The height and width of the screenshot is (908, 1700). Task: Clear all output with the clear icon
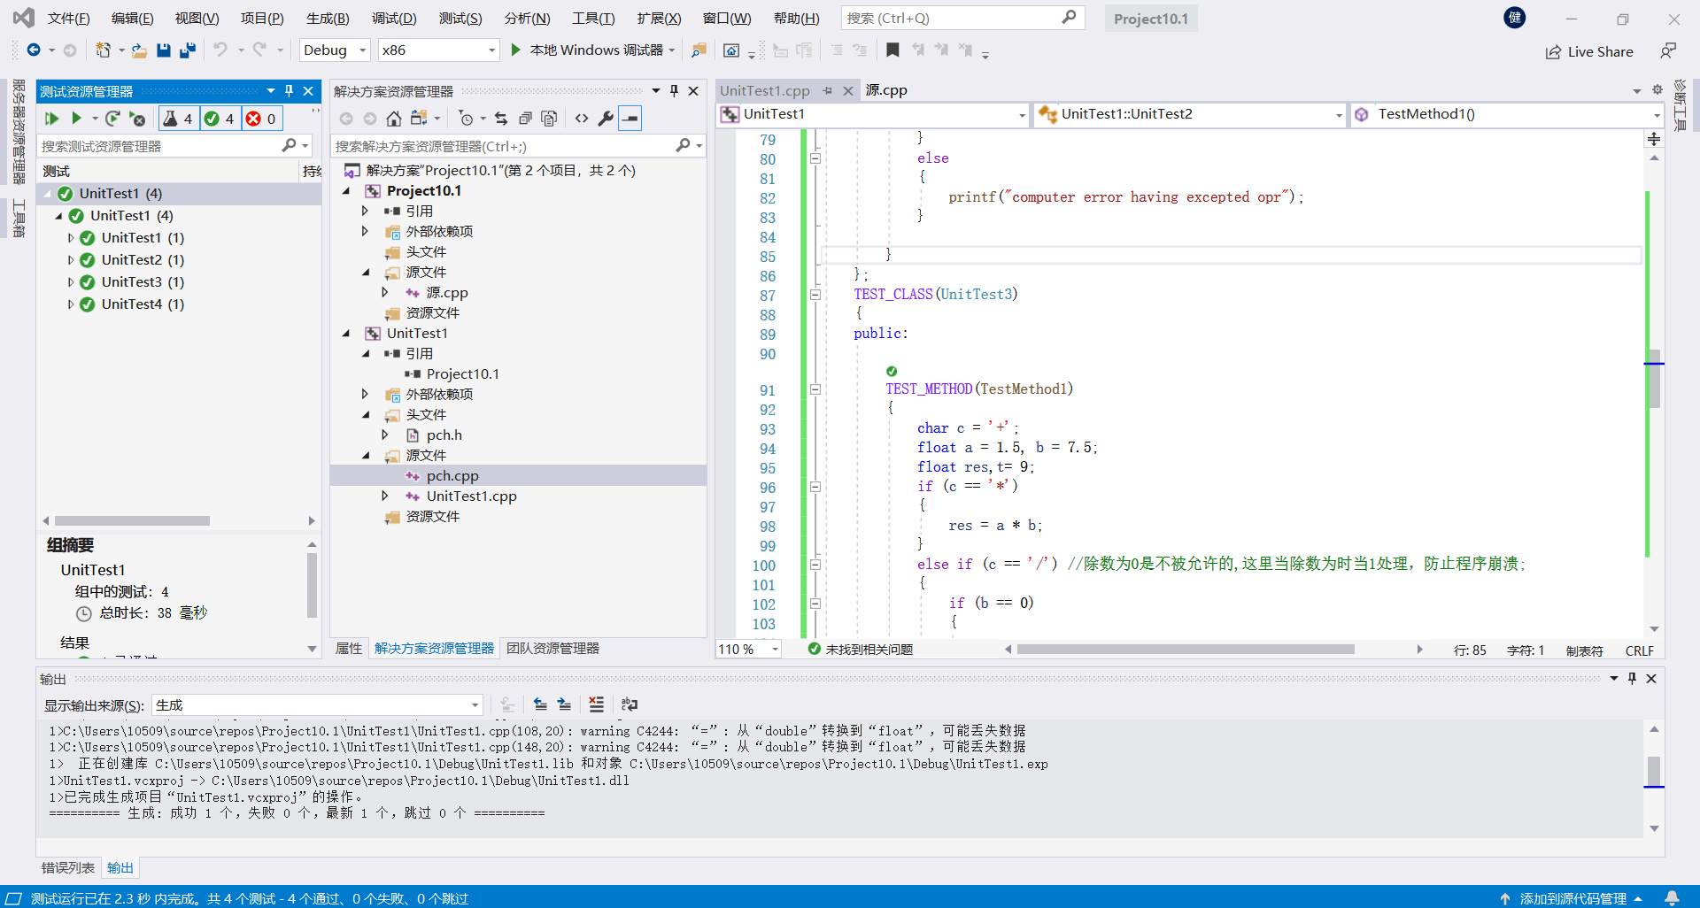pyautogui.click(x=597, y=704)
